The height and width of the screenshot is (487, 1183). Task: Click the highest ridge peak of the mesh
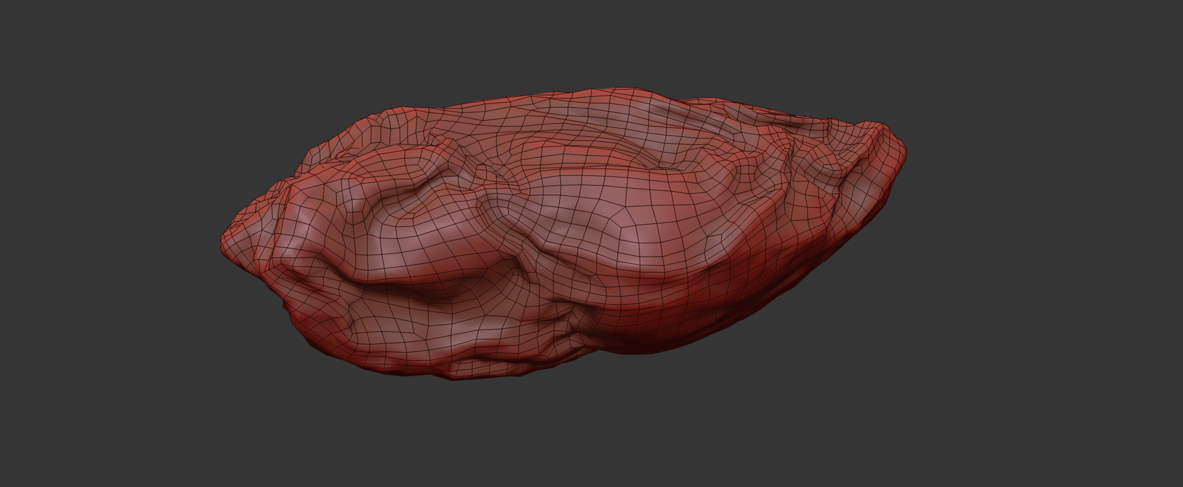617,90
